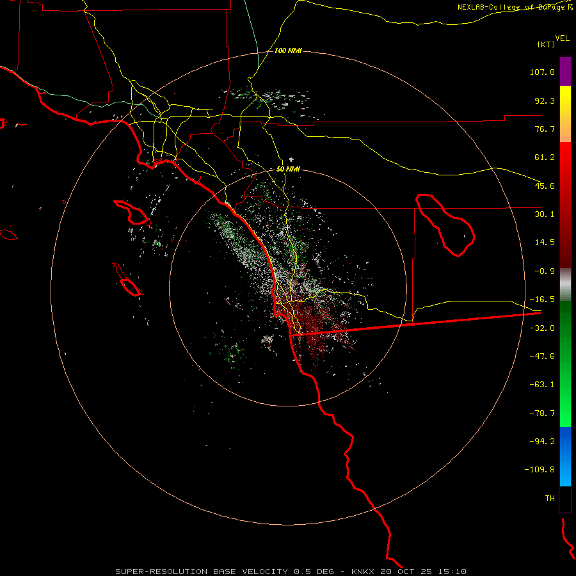Screen dimensions: 576x576
Task: Select the 61.2 legend value
Action: (x=545, y=157)
